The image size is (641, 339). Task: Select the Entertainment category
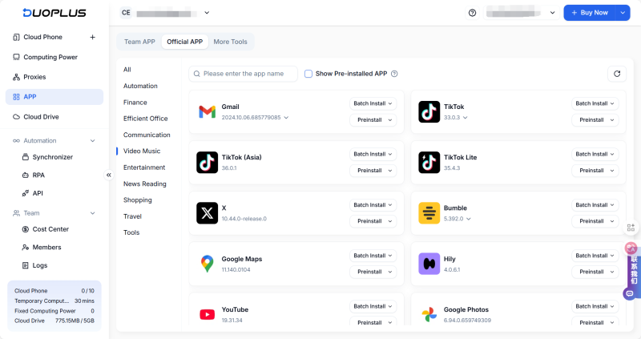[x=144, y=167]
